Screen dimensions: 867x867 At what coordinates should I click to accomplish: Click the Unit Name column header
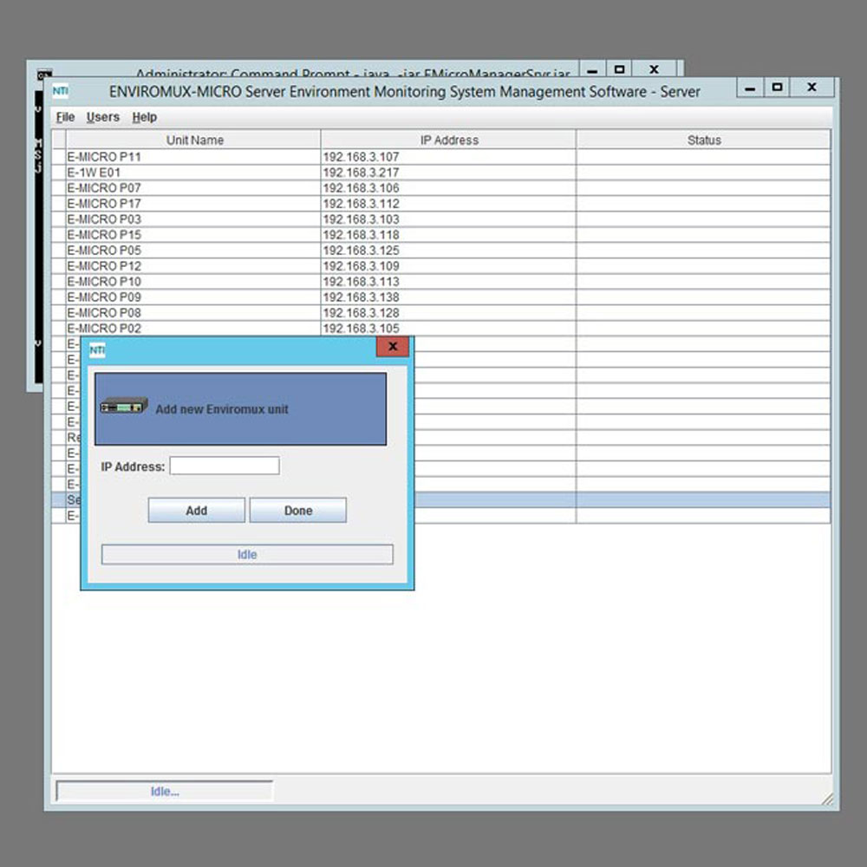click(193, 140)
